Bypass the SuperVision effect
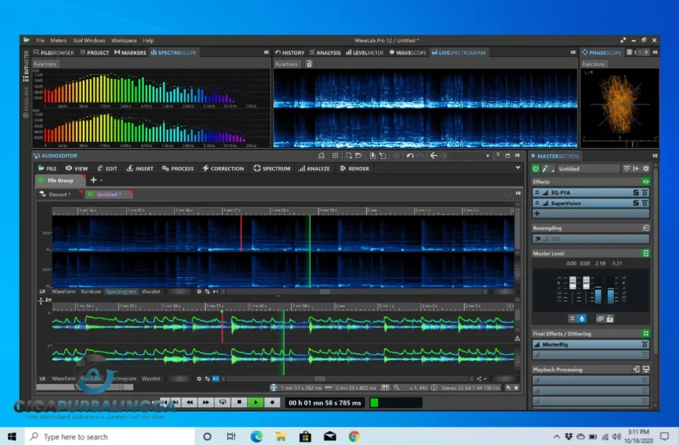Viewport: 679px width, 445px height. [645, 203]
